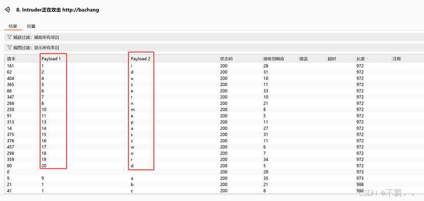Select request row 347

tap(214, 97)
